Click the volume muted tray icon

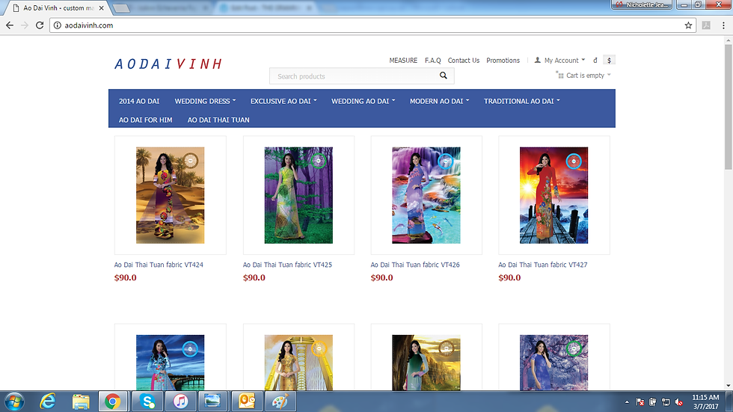tap(679, 402)
